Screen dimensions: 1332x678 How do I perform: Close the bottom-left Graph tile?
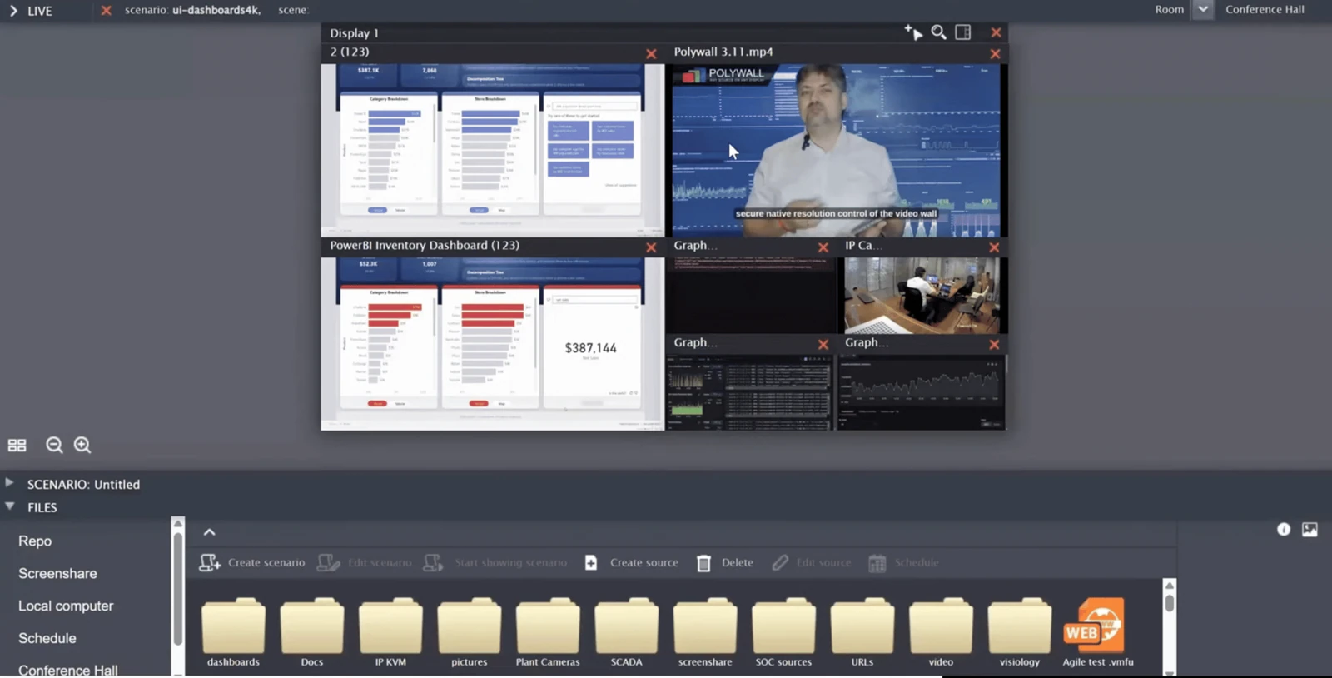(823, 344)
